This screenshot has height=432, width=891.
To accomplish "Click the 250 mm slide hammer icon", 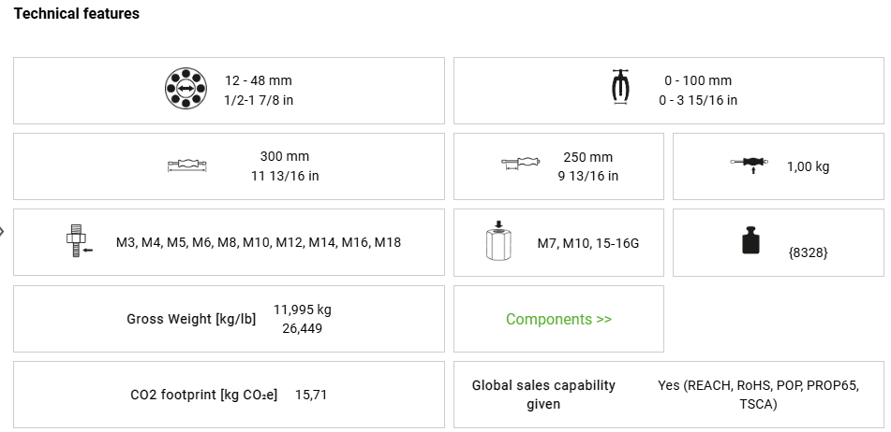I will pos(522,166).
